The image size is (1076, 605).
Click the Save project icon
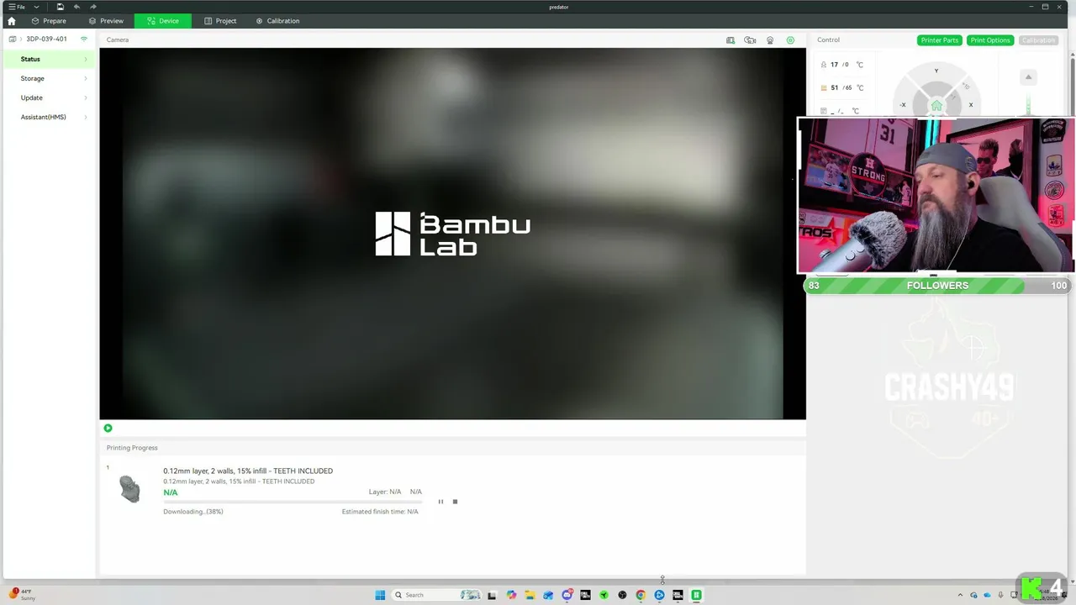pyautogui.click(x=60, y=7)
